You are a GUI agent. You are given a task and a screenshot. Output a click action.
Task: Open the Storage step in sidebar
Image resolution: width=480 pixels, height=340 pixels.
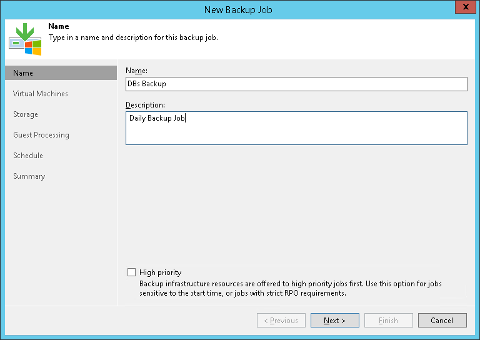26,114
